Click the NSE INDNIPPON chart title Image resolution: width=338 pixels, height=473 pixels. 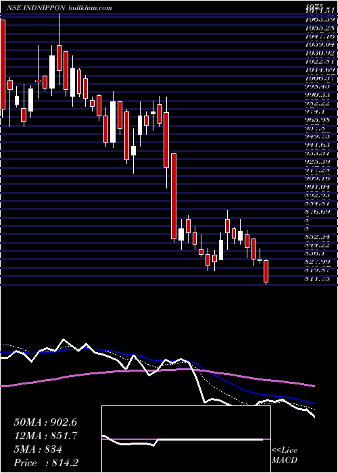(x=36, y=8)
